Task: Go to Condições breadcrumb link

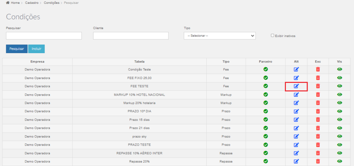Action: 52,3
